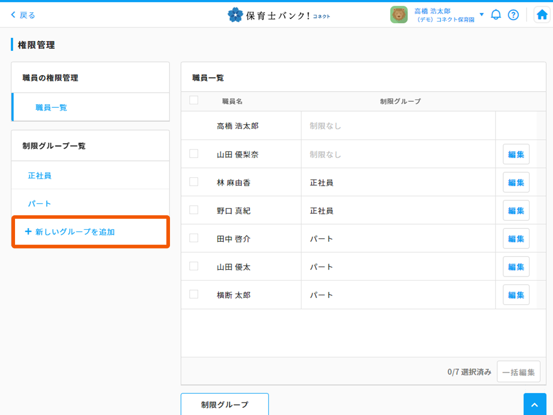
Task: Select the checkbox for 田中 啓介
Action: 194,238
